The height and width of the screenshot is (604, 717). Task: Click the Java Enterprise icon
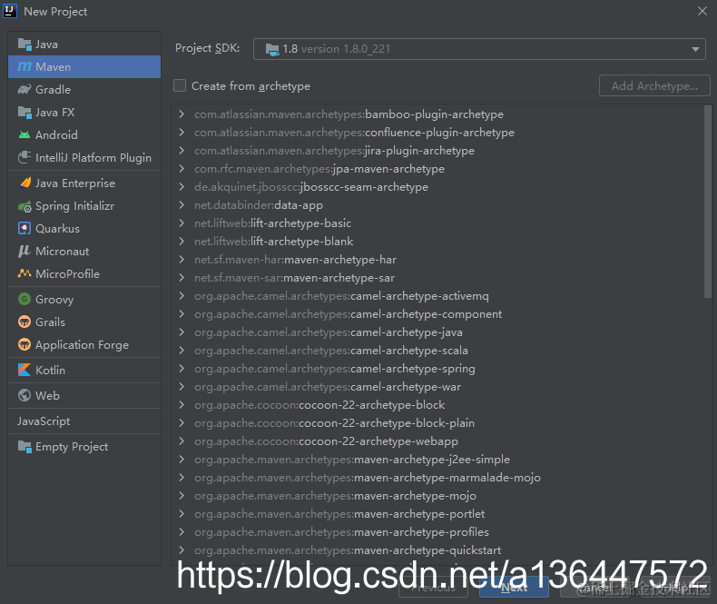(25, 183)
